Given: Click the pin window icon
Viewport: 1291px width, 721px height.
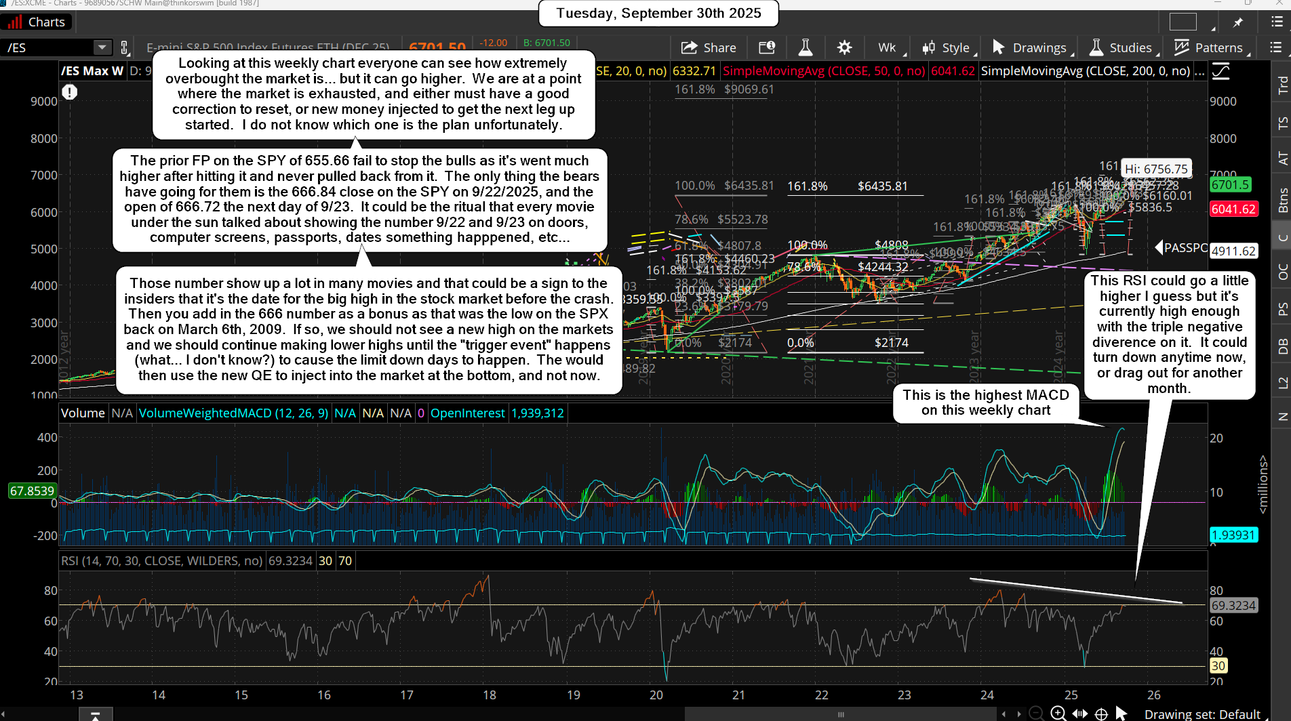Looking at the screenshot, I should tap(1238, 22).
